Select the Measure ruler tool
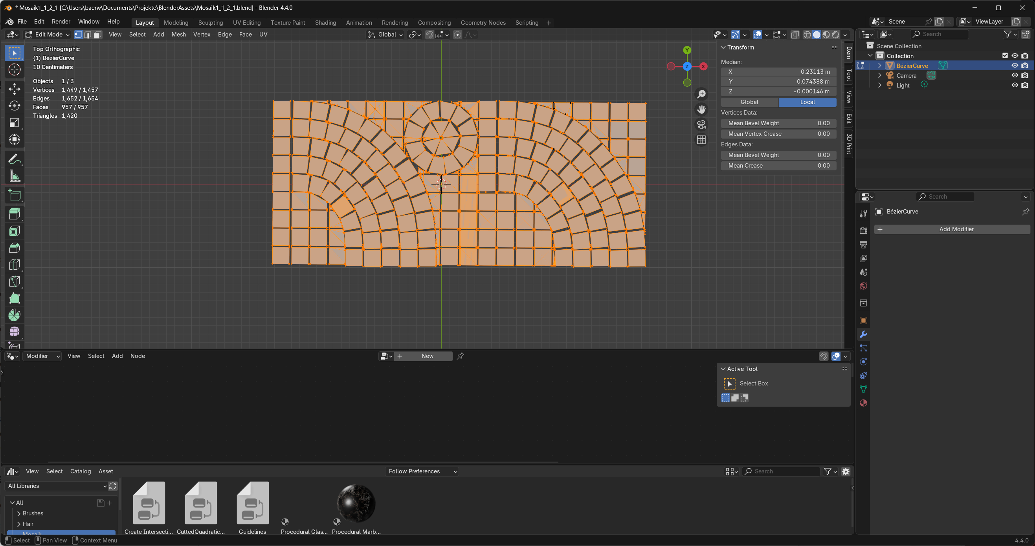Viewport: 1035px width, 546px height. pyautogui.click(x=15, y=176)
